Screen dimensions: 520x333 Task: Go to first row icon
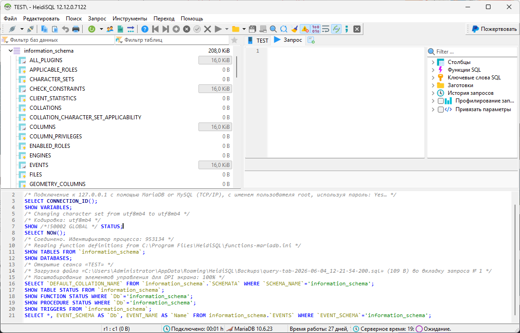[155, 29]
